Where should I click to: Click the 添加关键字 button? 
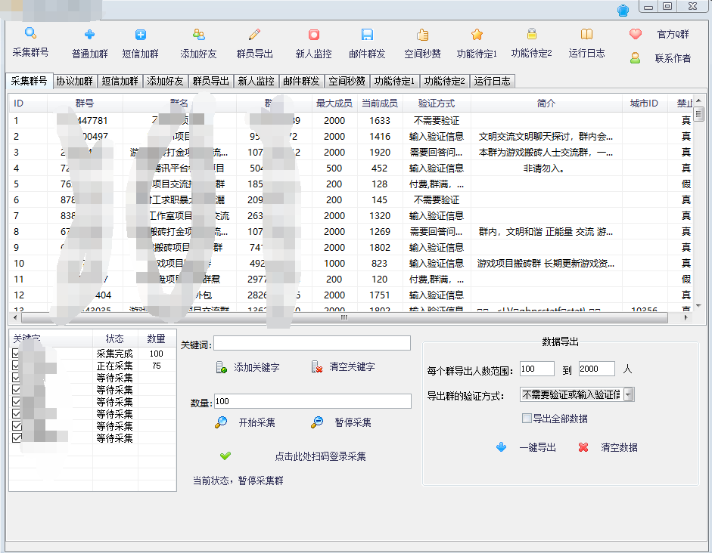click(247, 367)
